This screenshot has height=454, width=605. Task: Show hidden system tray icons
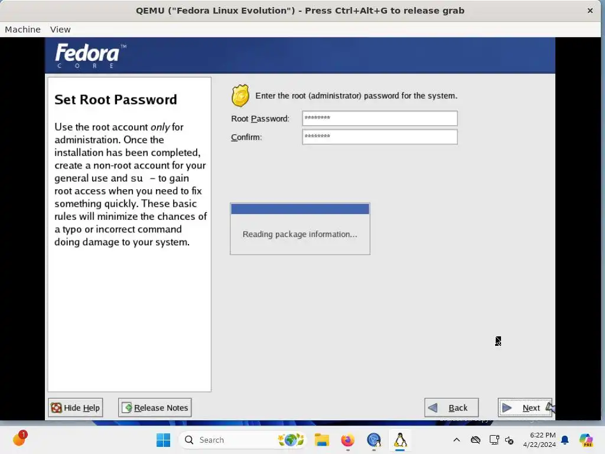457,440
